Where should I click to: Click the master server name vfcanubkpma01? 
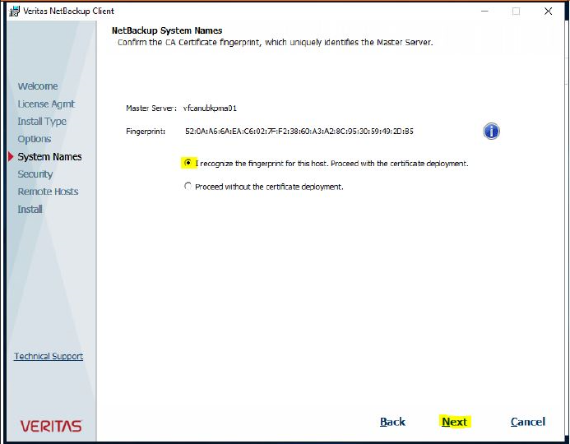(x=210, y=109)
